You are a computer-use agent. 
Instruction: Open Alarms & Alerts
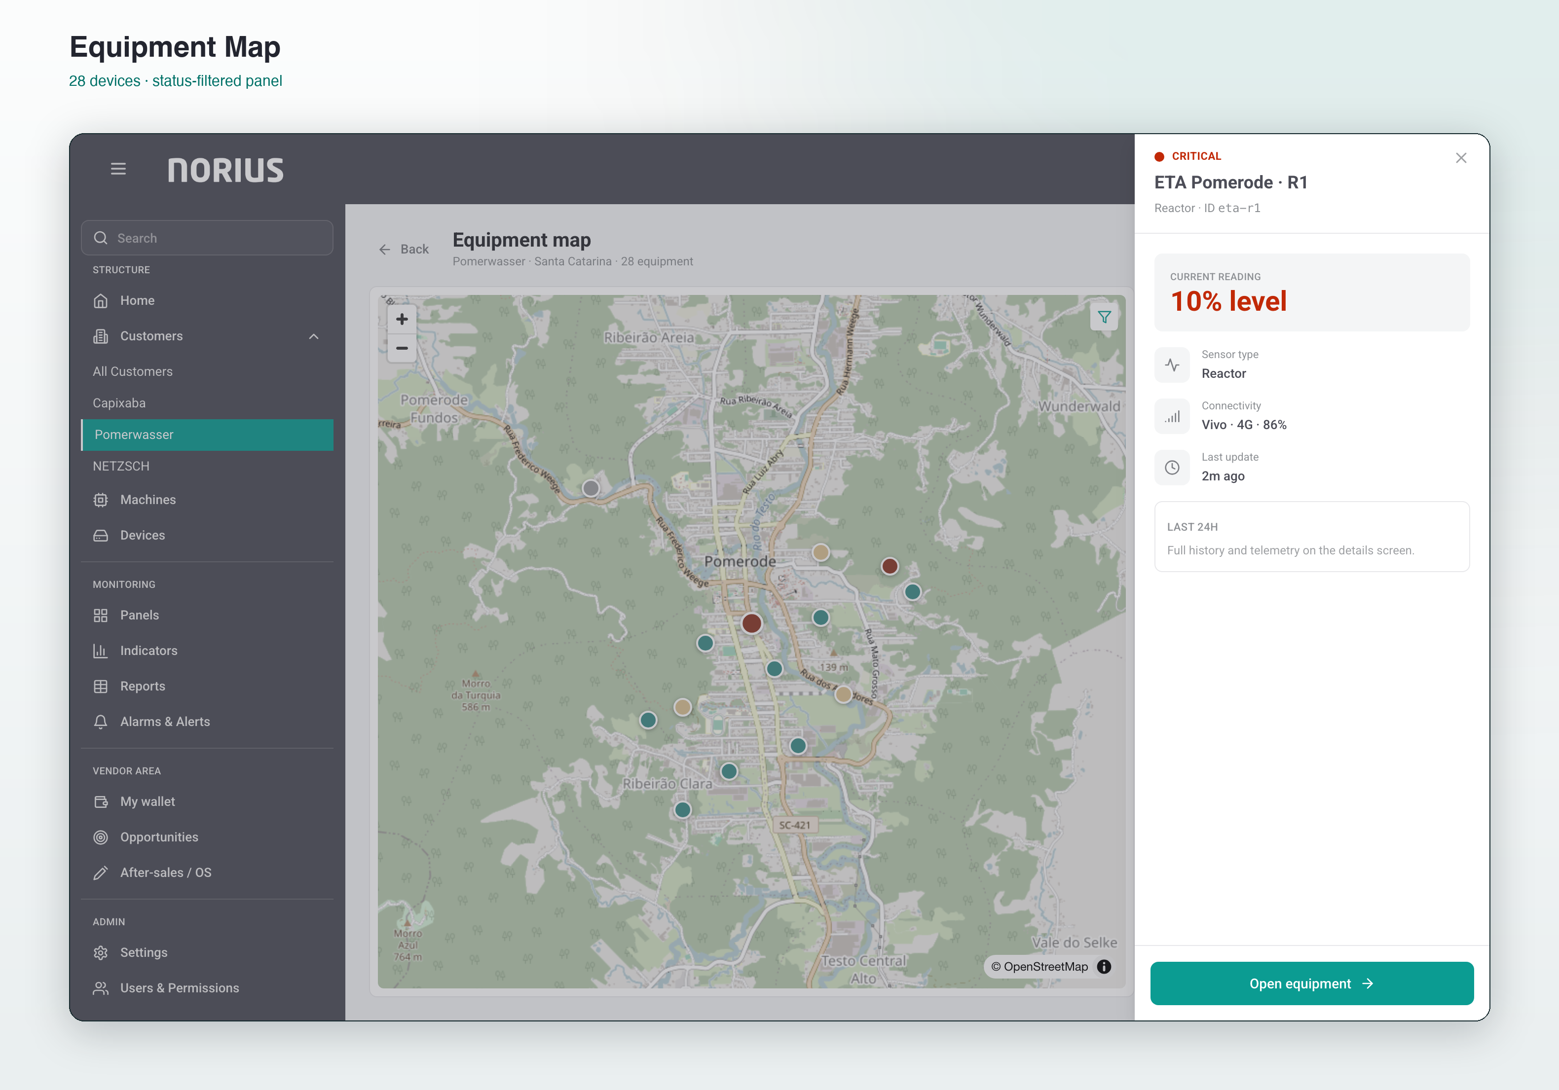[x=207, y=722]
